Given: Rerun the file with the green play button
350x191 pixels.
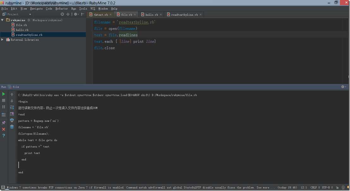Looking at the screenshot, I should [3, 94].
